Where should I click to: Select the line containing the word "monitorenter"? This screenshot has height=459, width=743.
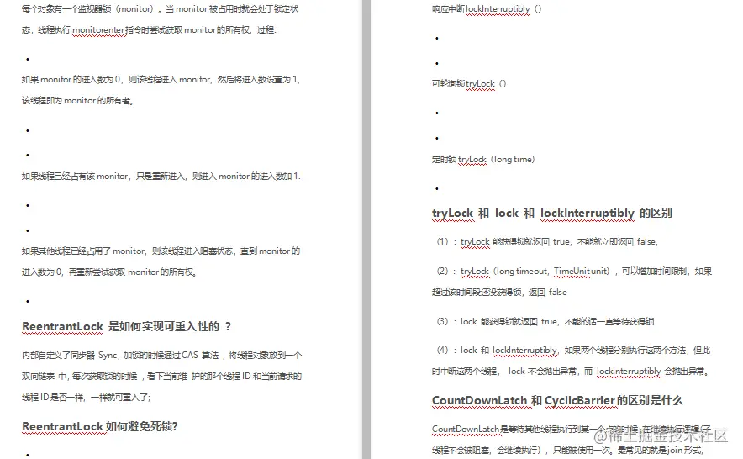pos(149,30)
